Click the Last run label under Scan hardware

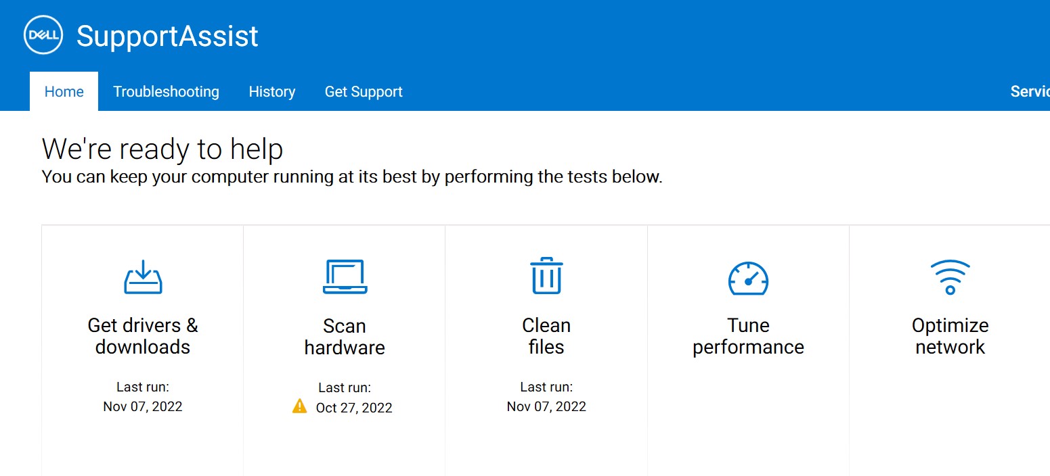[x=345, y=388]
